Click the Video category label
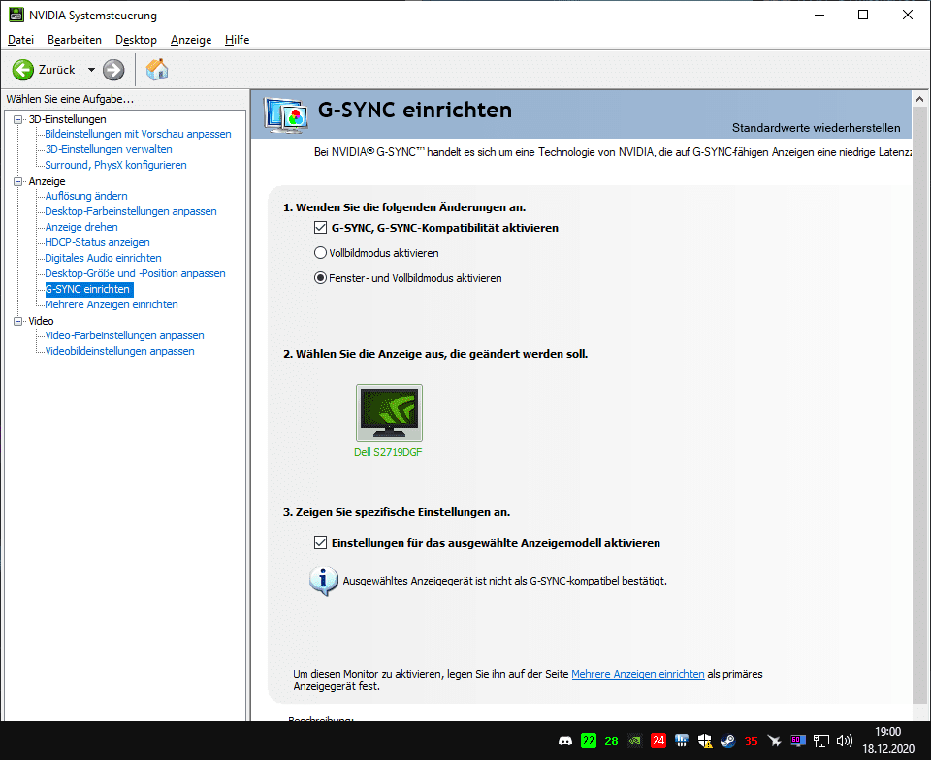 41,321
